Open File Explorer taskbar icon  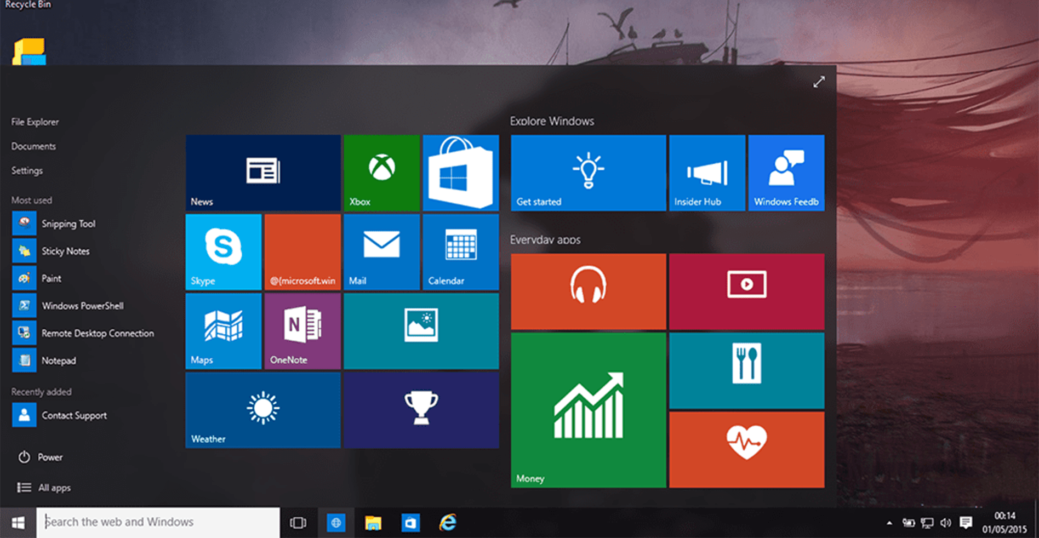pos(373,523)
